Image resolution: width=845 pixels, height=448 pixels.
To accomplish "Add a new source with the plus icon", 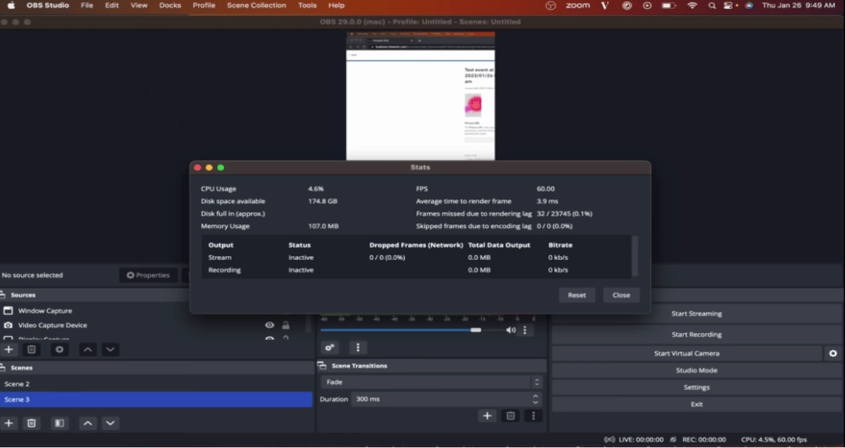I will [x=9, y=349].
